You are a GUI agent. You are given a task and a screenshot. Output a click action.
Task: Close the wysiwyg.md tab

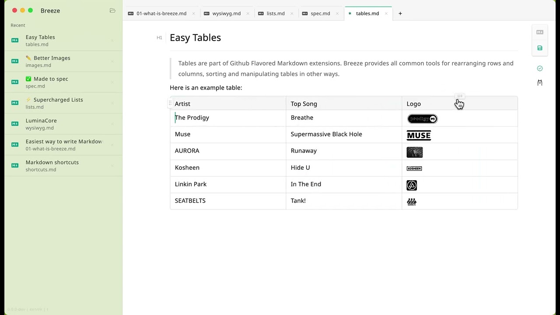click(x=248, y=14)
